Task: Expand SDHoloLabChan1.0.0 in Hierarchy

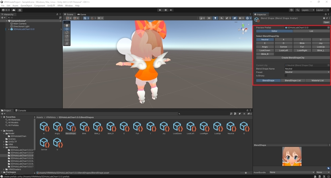Action: pyautogui.click(x=9, y=29)
